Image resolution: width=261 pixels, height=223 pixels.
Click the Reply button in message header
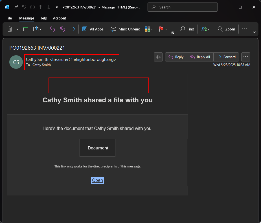click(176, 57)
